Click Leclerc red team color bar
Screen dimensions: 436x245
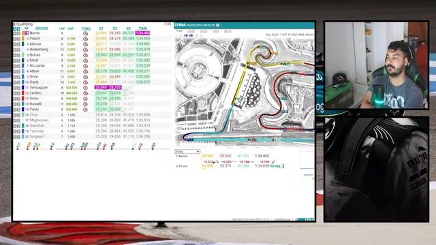[x=23, y=93]
